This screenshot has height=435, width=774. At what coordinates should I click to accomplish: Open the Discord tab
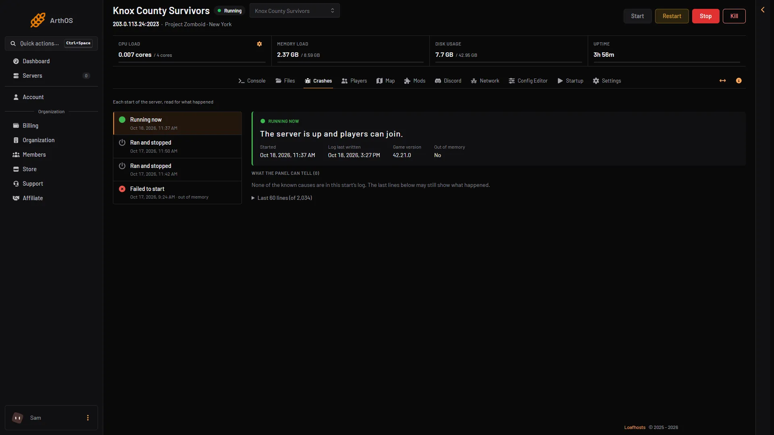[x=448, y=81]
